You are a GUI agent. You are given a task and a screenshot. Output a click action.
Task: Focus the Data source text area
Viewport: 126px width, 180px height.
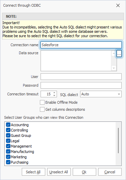(x=76, y=61)
